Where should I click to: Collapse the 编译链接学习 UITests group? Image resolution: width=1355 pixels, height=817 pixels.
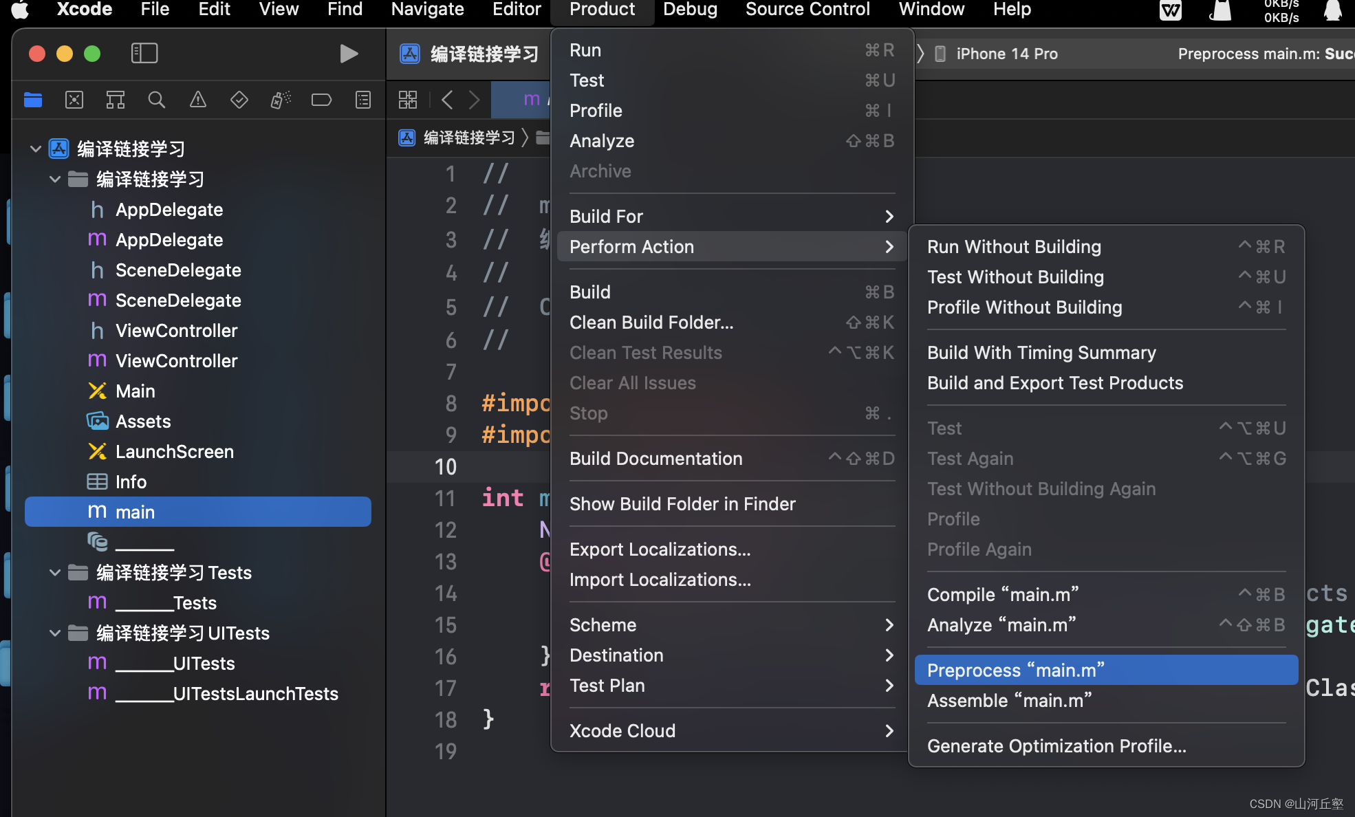click(x=55, y=633)
